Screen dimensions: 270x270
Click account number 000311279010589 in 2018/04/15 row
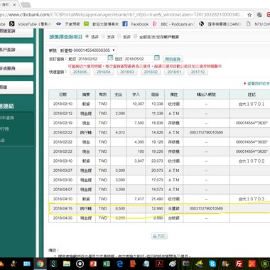pyautogui.click(x=206, y=209)
